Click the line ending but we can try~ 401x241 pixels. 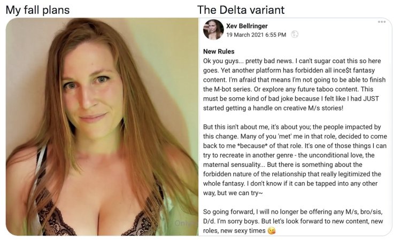(x=233, y=193)
